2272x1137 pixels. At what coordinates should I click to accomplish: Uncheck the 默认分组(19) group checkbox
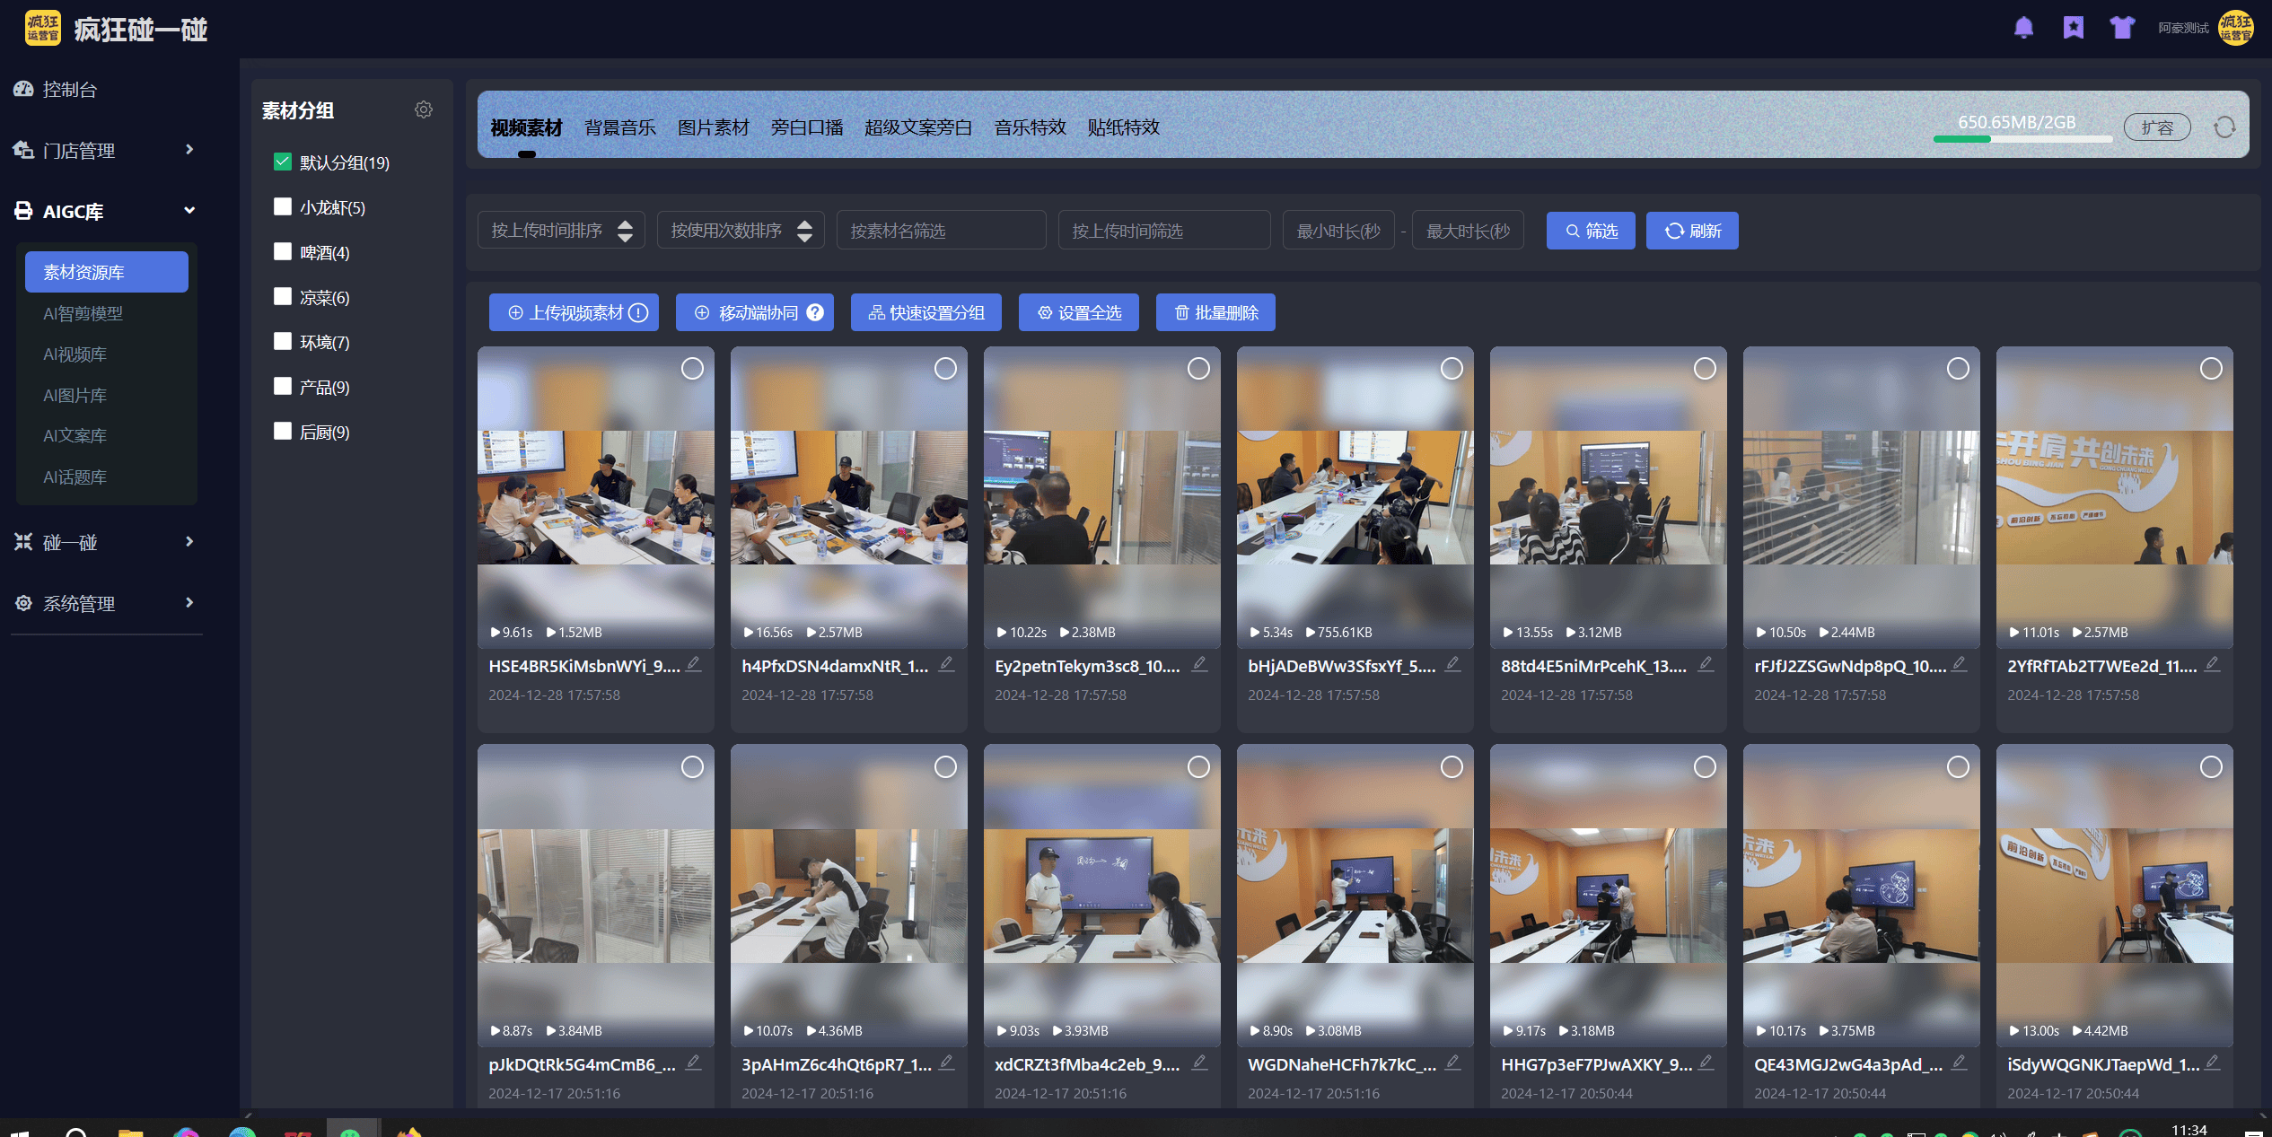point(283,162)
